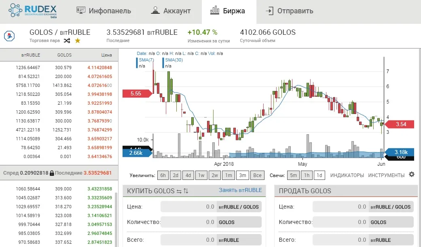Viewport: 421px width, 247px height.
Task: Open the ИНДИКАТОРЫ menu
Action: tap(347, 175)
